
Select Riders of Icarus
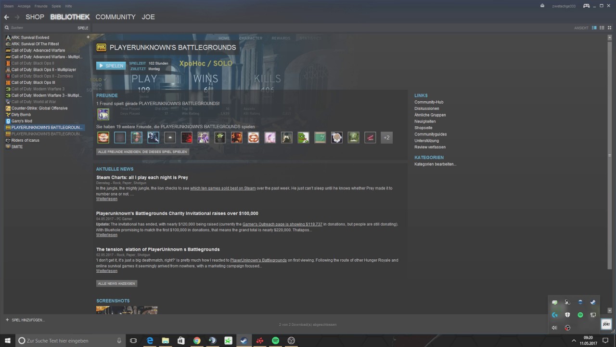tap(26, 140)
